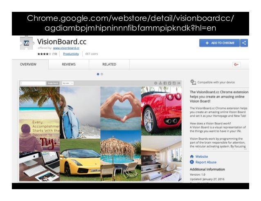Click the (10) ratings count
Image resolution: width=261 pixels, height=201 pixels.
tap(54, 54)
